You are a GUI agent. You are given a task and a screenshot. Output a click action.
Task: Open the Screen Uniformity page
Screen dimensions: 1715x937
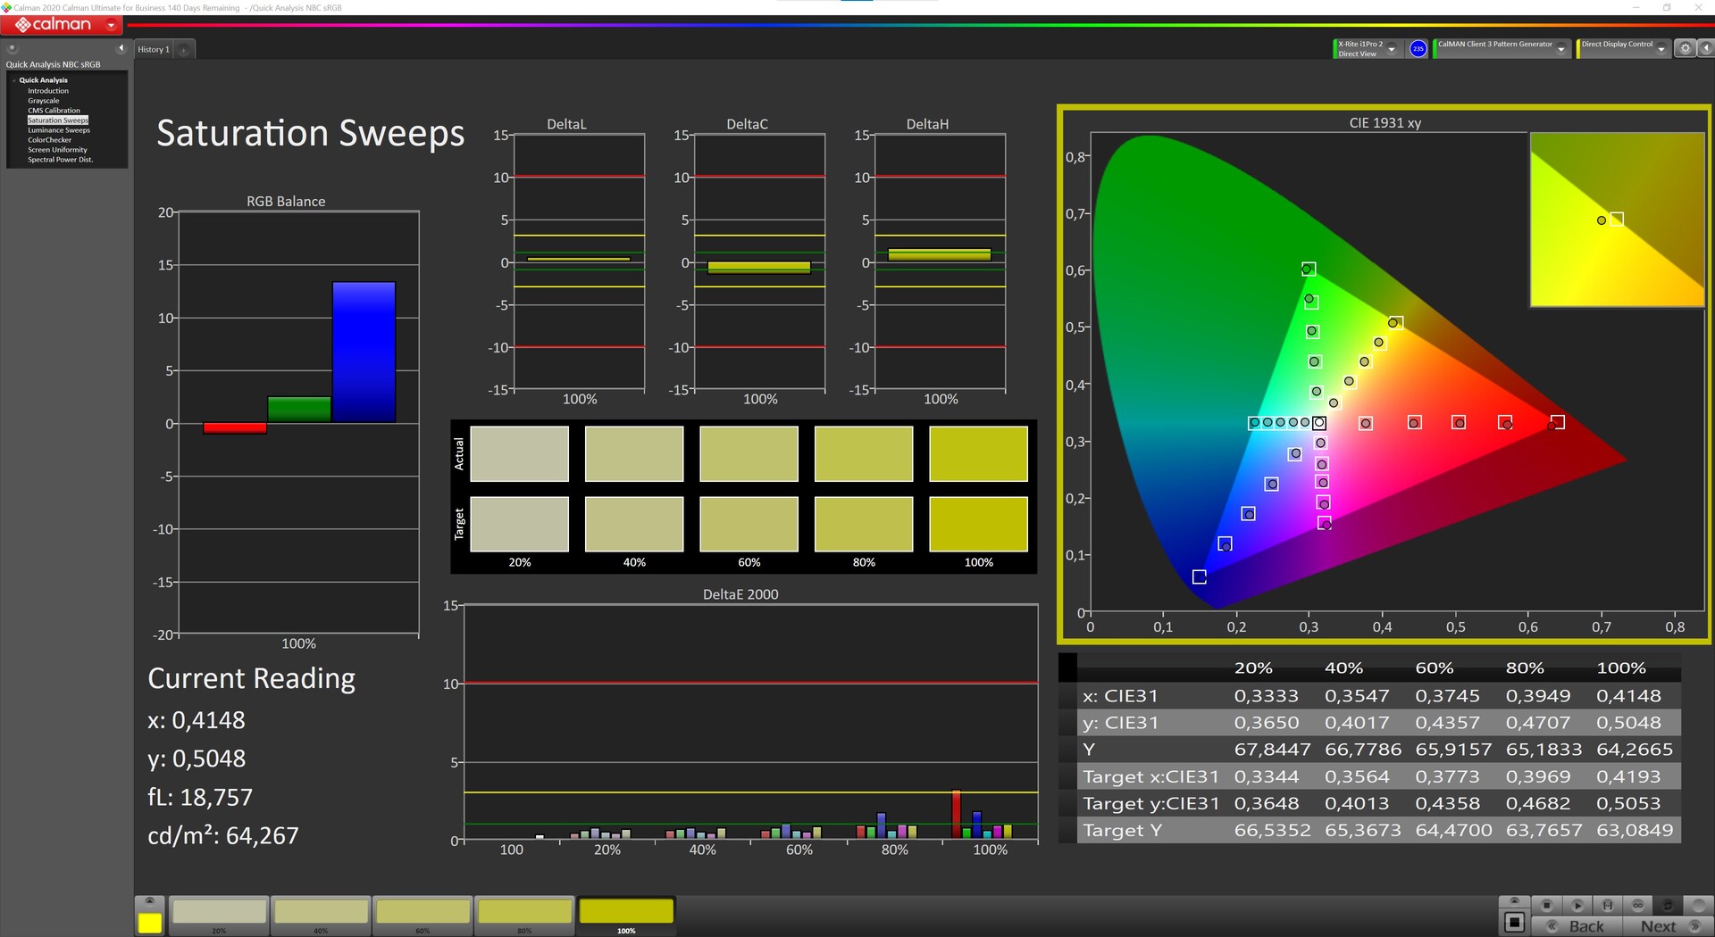tap(57, 150)
